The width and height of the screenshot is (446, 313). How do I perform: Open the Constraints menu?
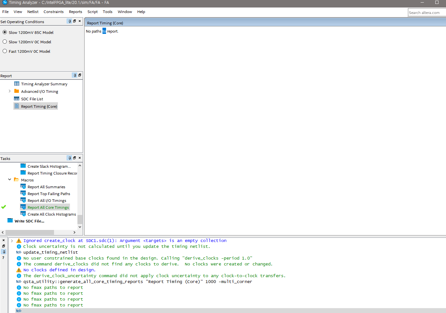53,12
